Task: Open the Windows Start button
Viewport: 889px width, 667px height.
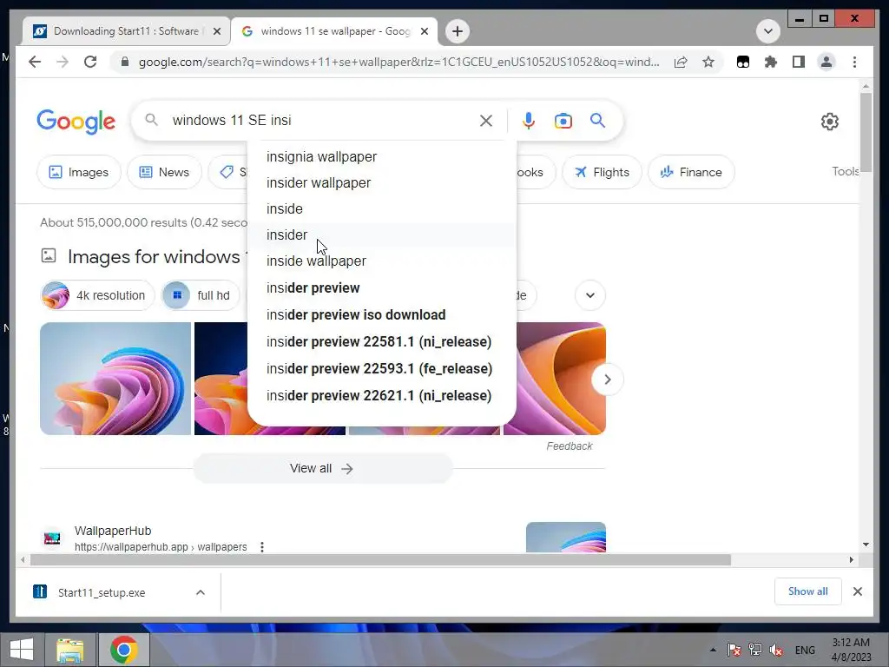Action: pyautogui.click(x=22, y=650)
